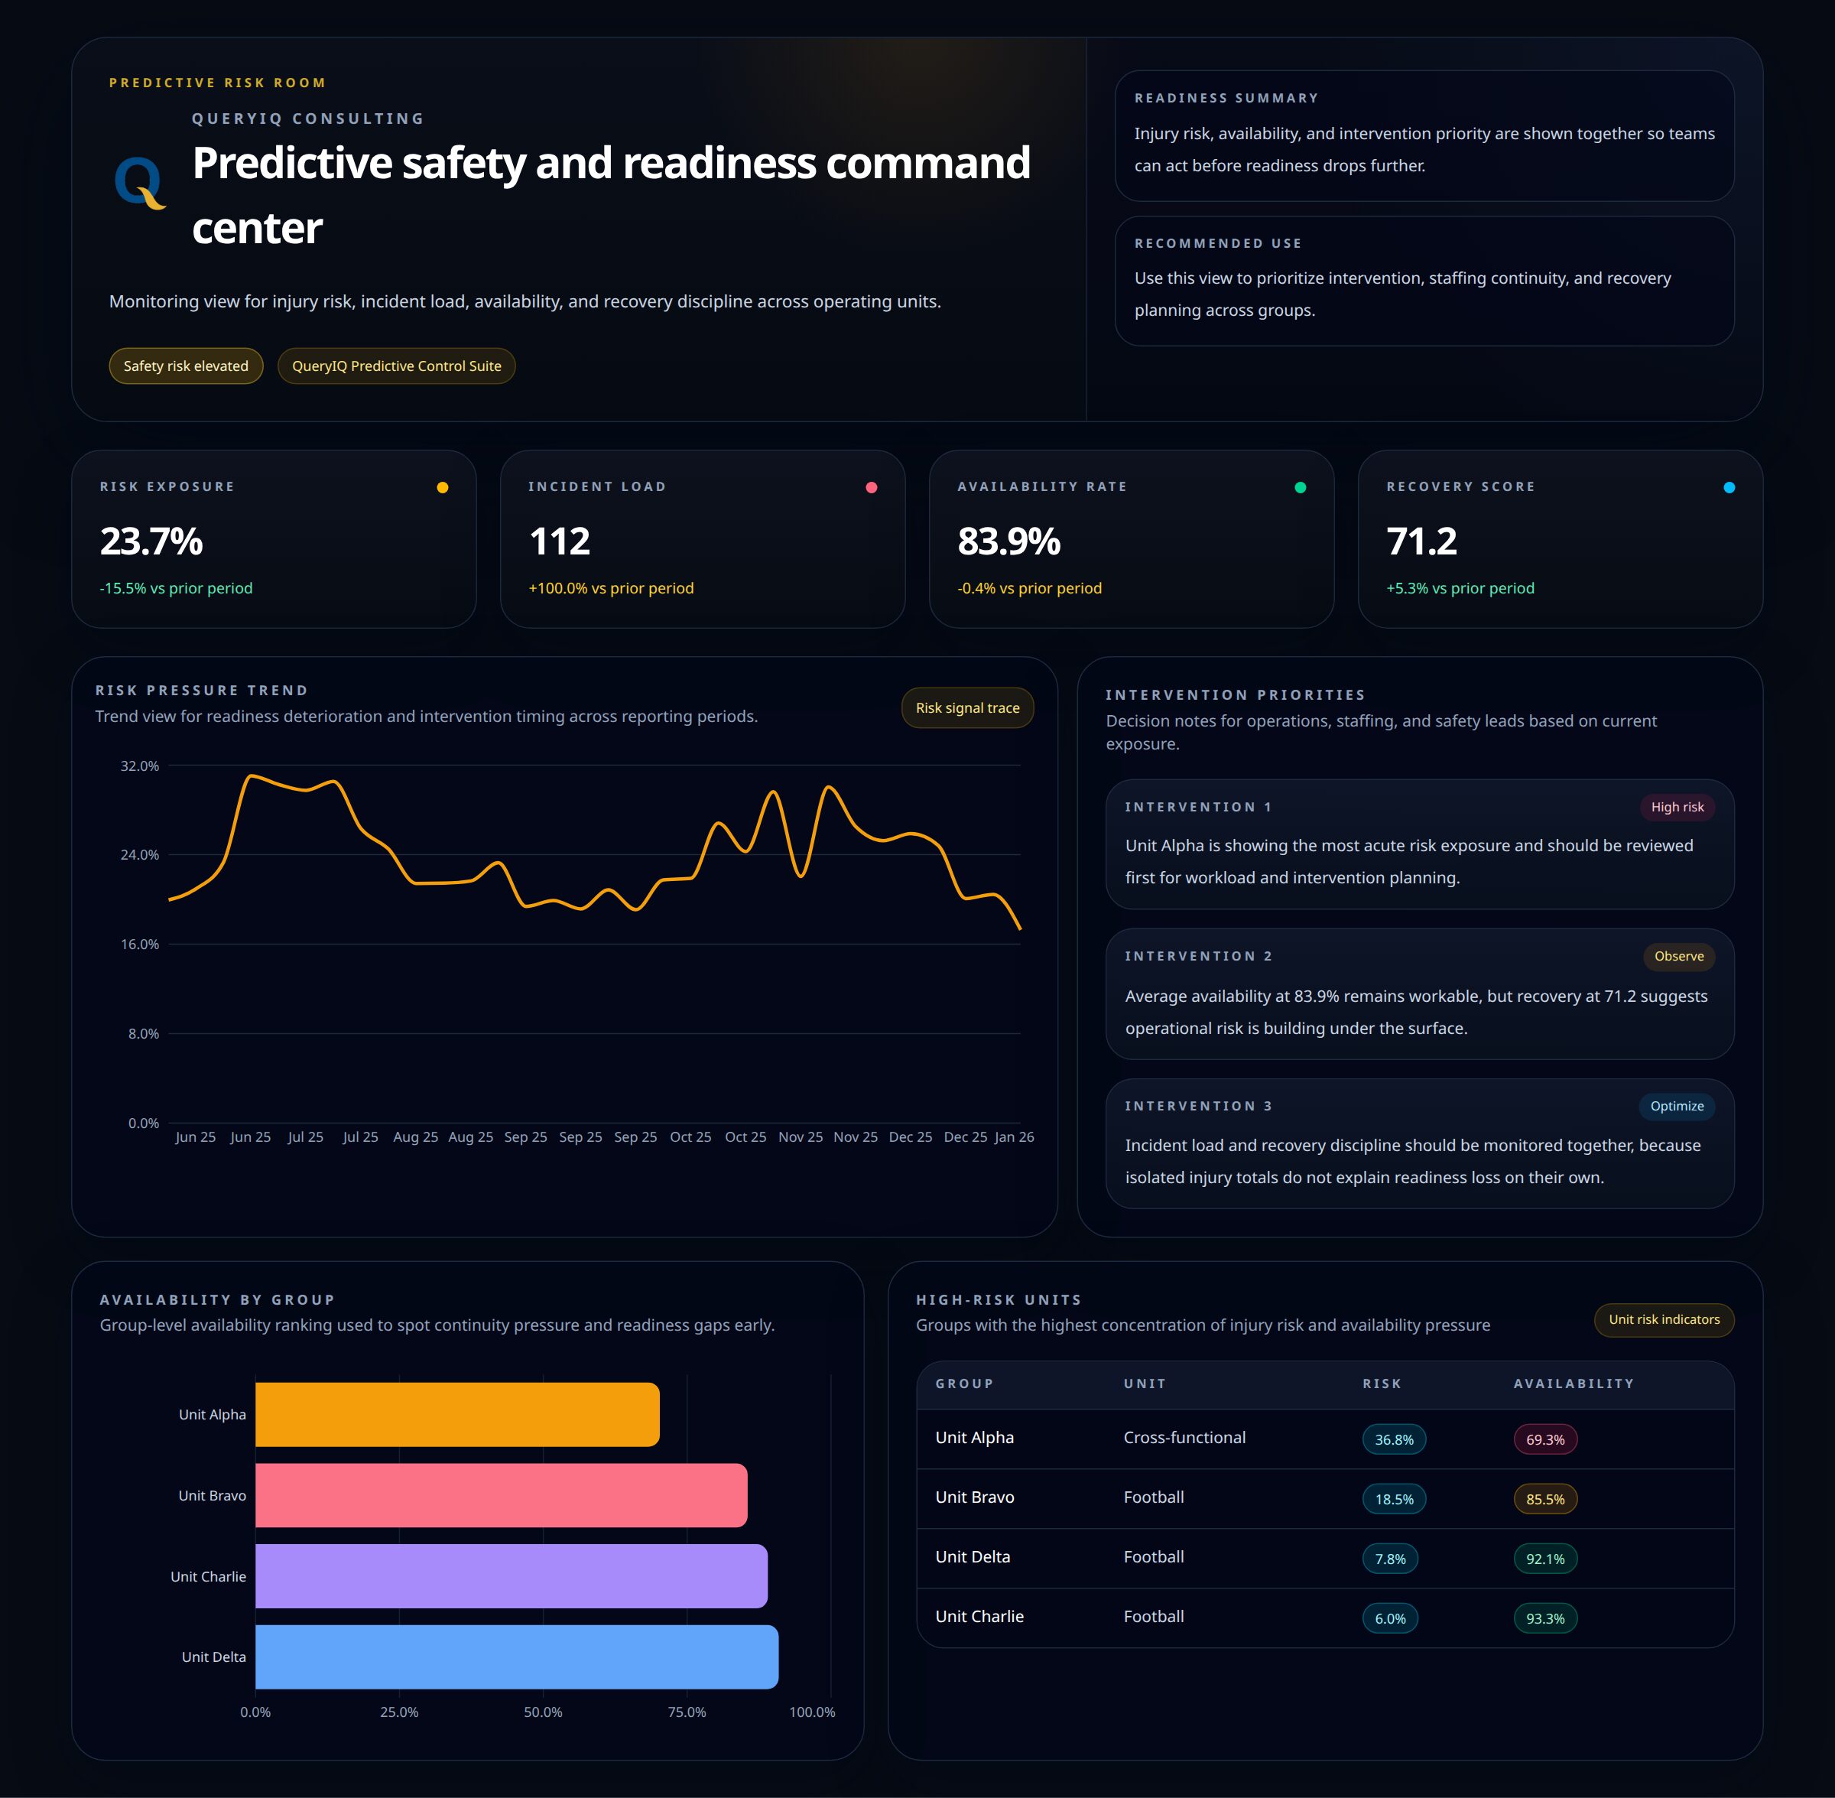Click the red Incident Load status dot

872,487
